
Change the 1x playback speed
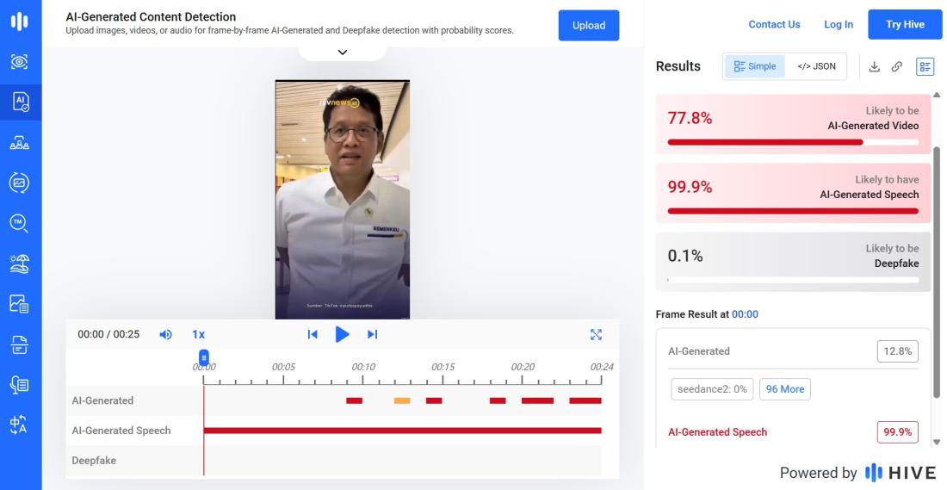[198, 334]
